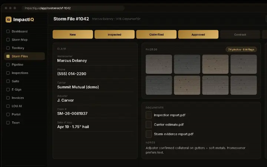This screenshot has height=167, width=267.
Task: Open the second photo thumbnail in bottom row
Action: [187, 85]
